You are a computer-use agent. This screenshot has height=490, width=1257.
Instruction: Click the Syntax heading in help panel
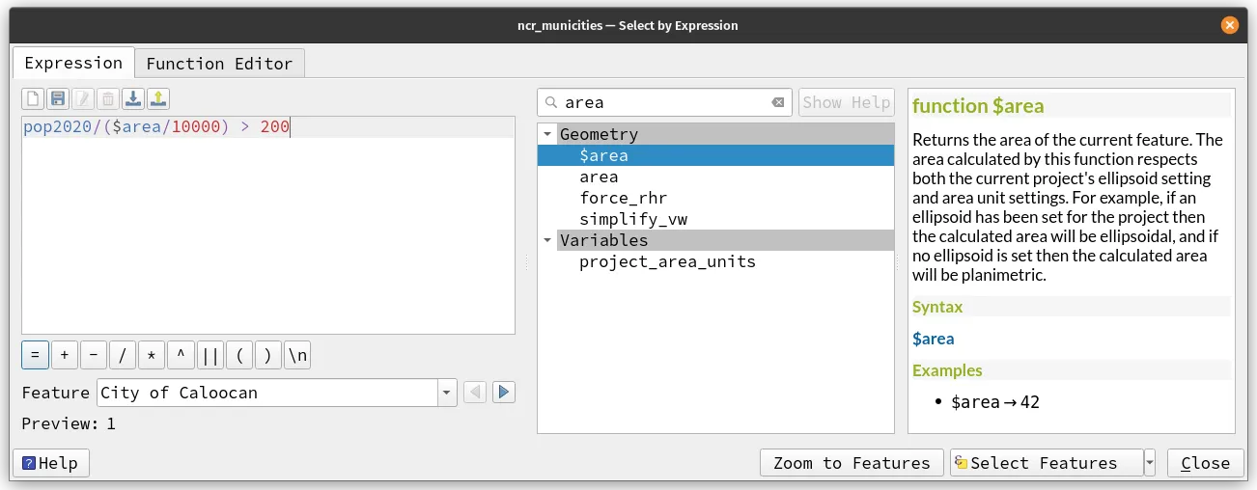[937, 307]
